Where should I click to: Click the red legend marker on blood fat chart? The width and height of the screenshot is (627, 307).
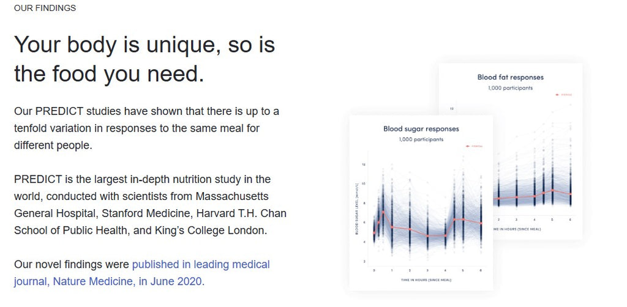[564, 95]
